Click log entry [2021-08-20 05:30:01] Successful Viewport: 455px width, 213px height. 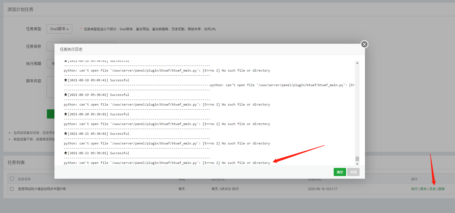point(96,114)
